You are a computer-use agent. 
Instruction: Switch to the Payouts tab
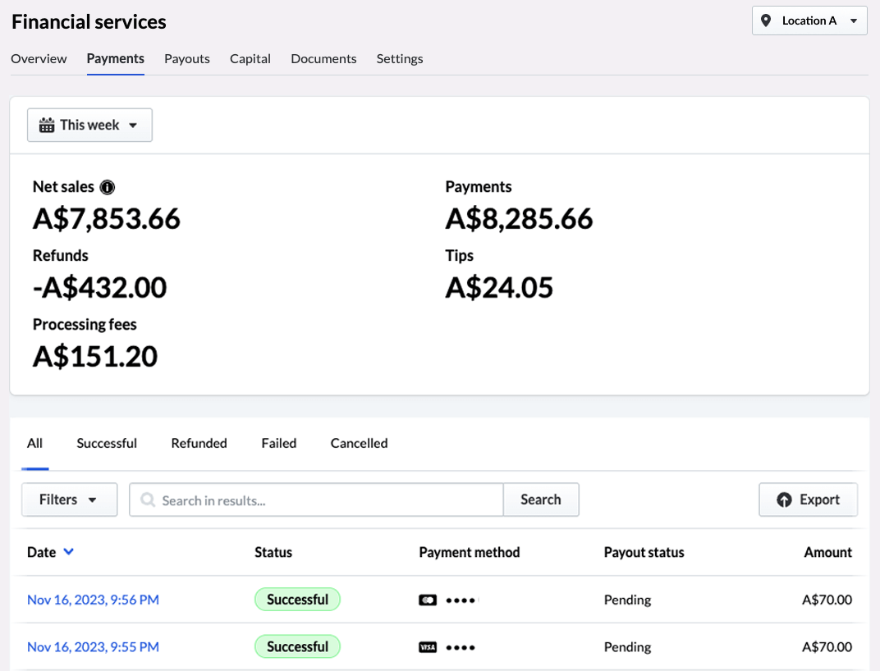tap(187, 58)
